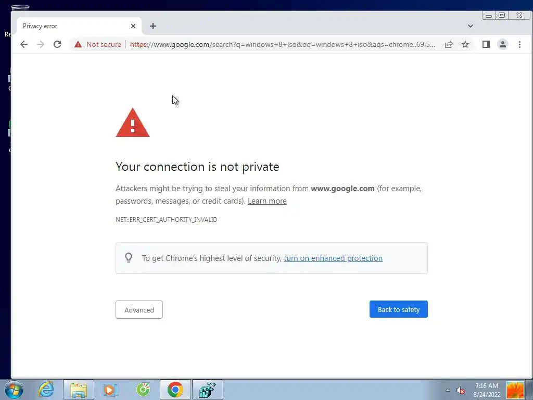Close the Privacy error tab
Screen dimensions: 533x400
tap(133, 26)
